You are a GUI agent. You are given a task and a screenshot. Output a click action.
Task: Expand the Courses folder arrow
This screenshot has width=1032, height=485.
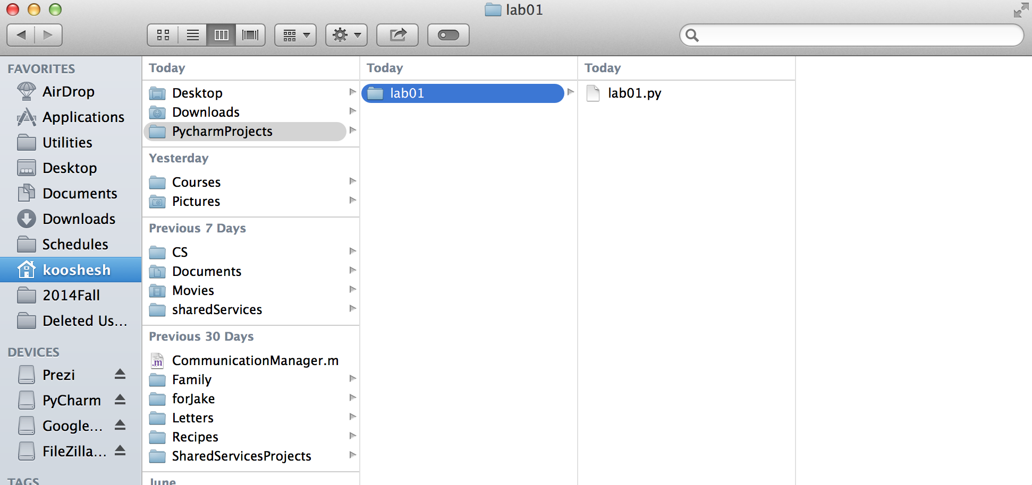click(352, 181)
